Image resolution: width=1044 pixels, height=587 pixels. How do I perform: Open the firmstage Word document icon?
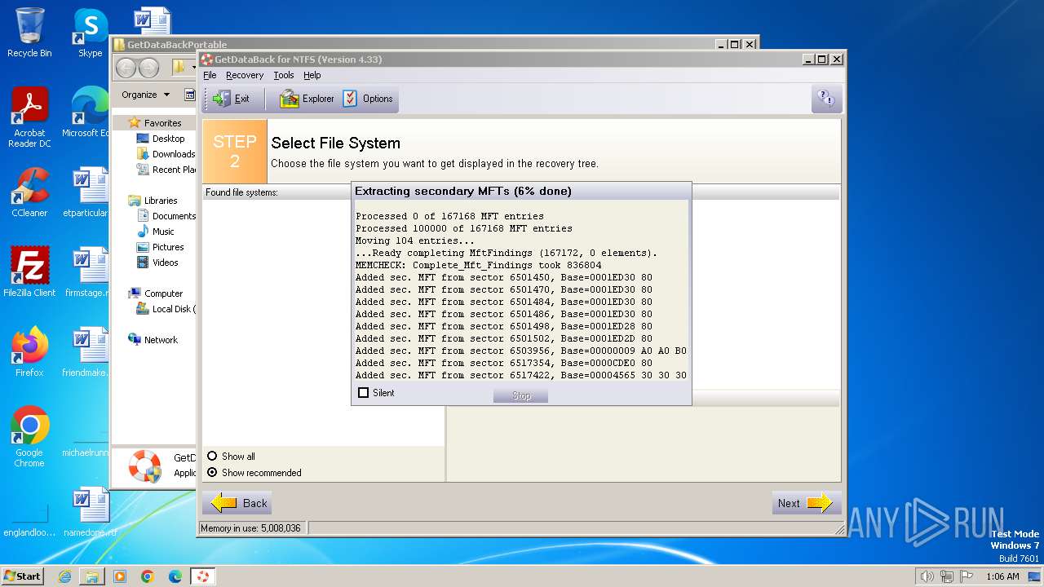(86, 272)
